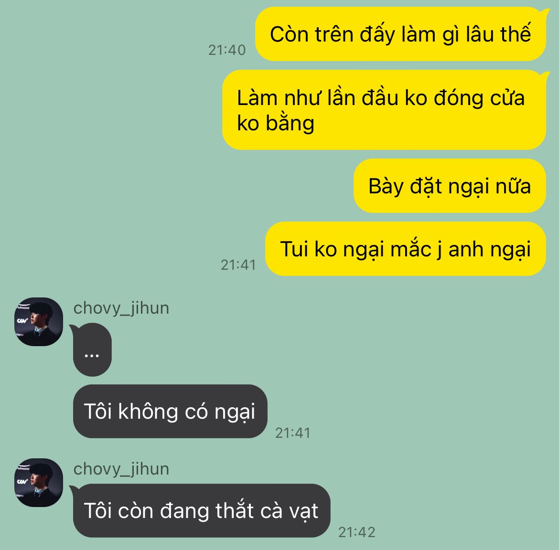Open profile via chovy_jihun name above '...' bubble
The height and width of the screenshot is (550, 559).
pyautogui.click(x=121, y=308)
